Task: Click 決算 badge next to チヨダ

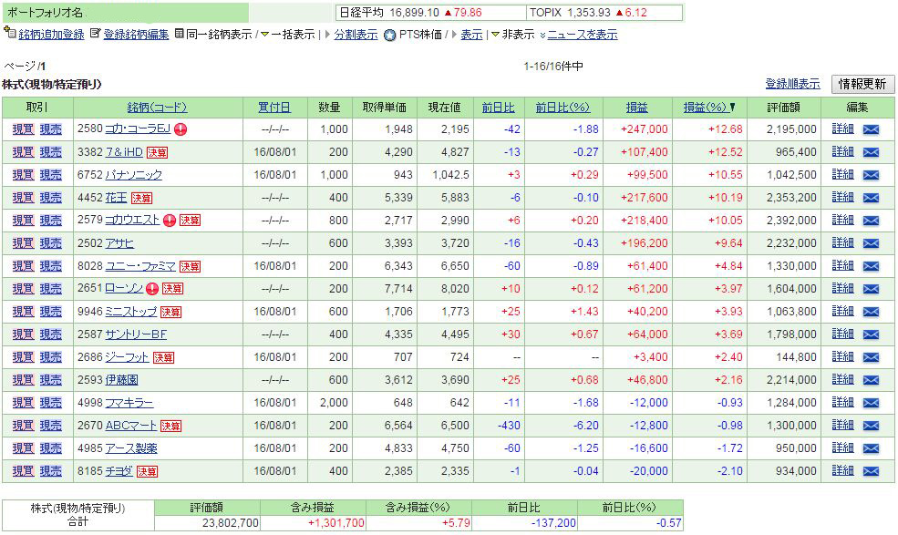Action: coord(147,471)
